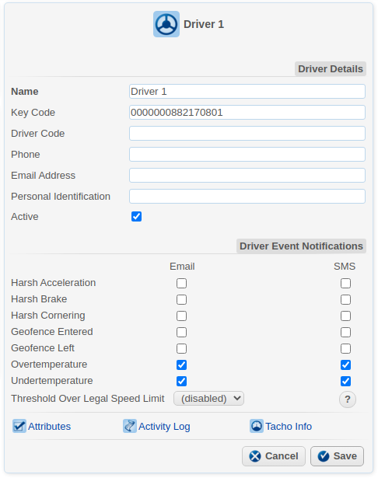Screen dimensions: 378x478
Task: Click into the Email Address field
Action: click(247, 176)
